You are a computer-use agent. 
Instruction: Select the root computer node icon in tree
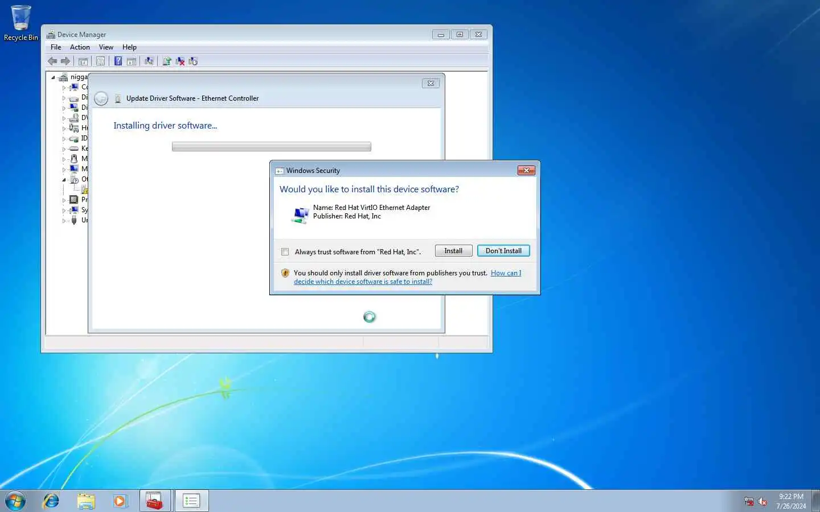pos(63,77)
